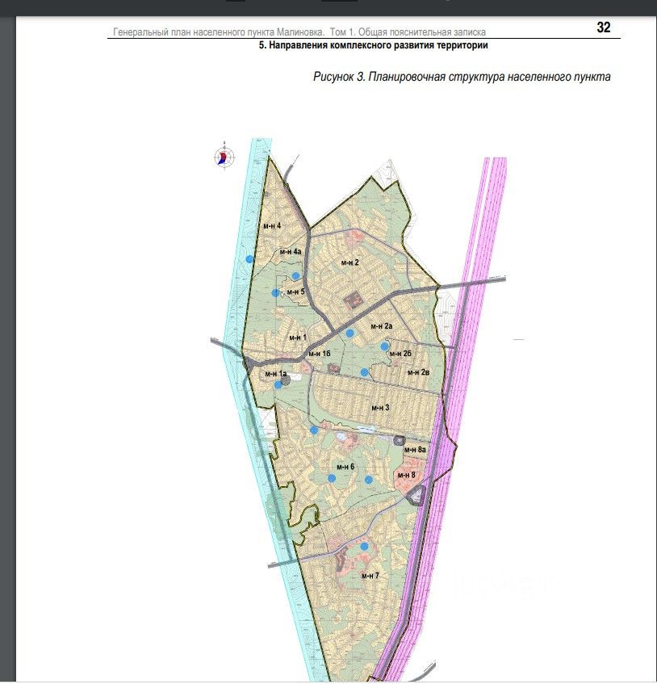Select the header text 'Генеральный план населенного пункта Малиновка'

click(219, 31)
